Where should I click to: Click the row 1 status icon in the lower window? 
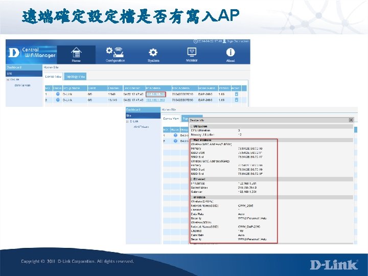[x=175, y=135]
